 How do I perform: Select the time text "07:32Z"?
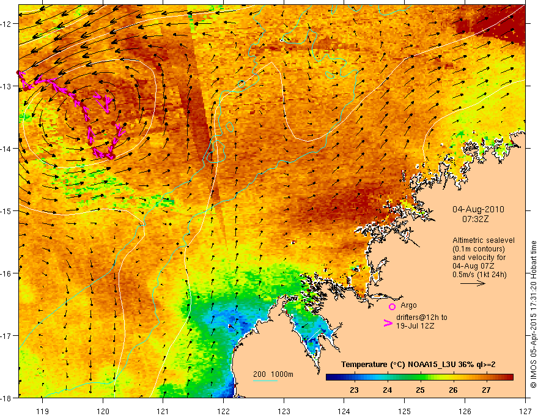click(x=475, y=219)
